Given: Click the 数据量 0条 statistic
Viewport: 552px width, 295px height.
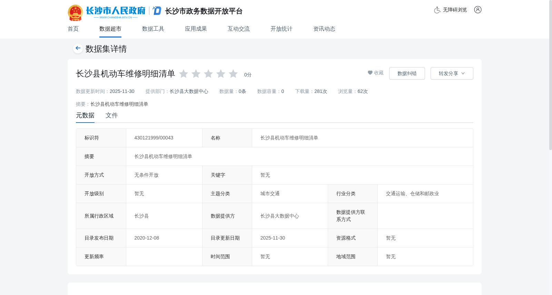Looking at the screenshot, I should (233, 91).
